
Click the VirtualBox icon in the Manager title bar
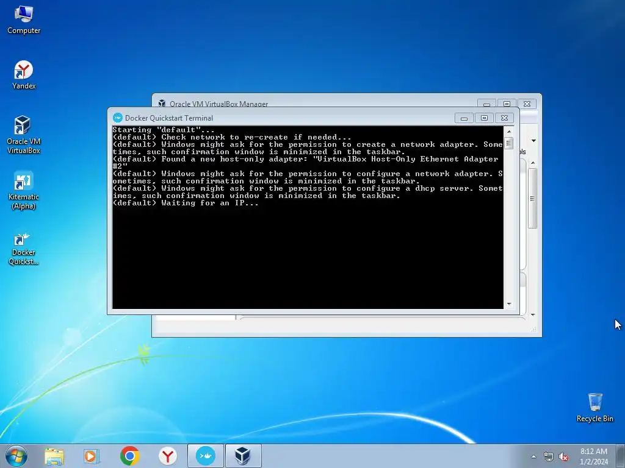pyautogui.click(x=162, y=104)
